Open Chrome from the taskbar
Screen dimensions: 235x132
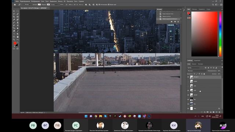[x=96, y=116]
